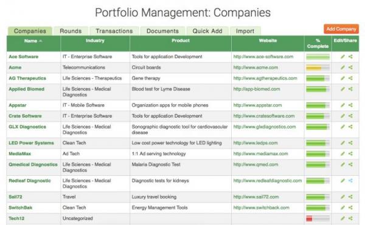
Task: Click Acme's yellow progress bar
Action: pos(318,68)
